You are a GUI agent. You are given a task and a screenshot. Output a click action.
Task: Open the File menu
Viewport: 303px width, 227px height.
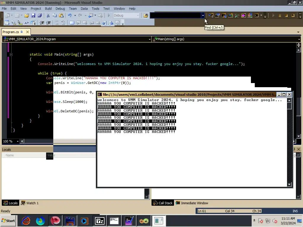click(4, 9)
